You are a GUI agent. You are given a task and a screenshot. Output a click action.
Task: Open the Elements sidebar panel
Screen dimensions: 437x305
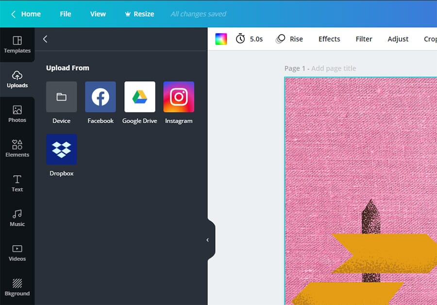pos(17,148)
